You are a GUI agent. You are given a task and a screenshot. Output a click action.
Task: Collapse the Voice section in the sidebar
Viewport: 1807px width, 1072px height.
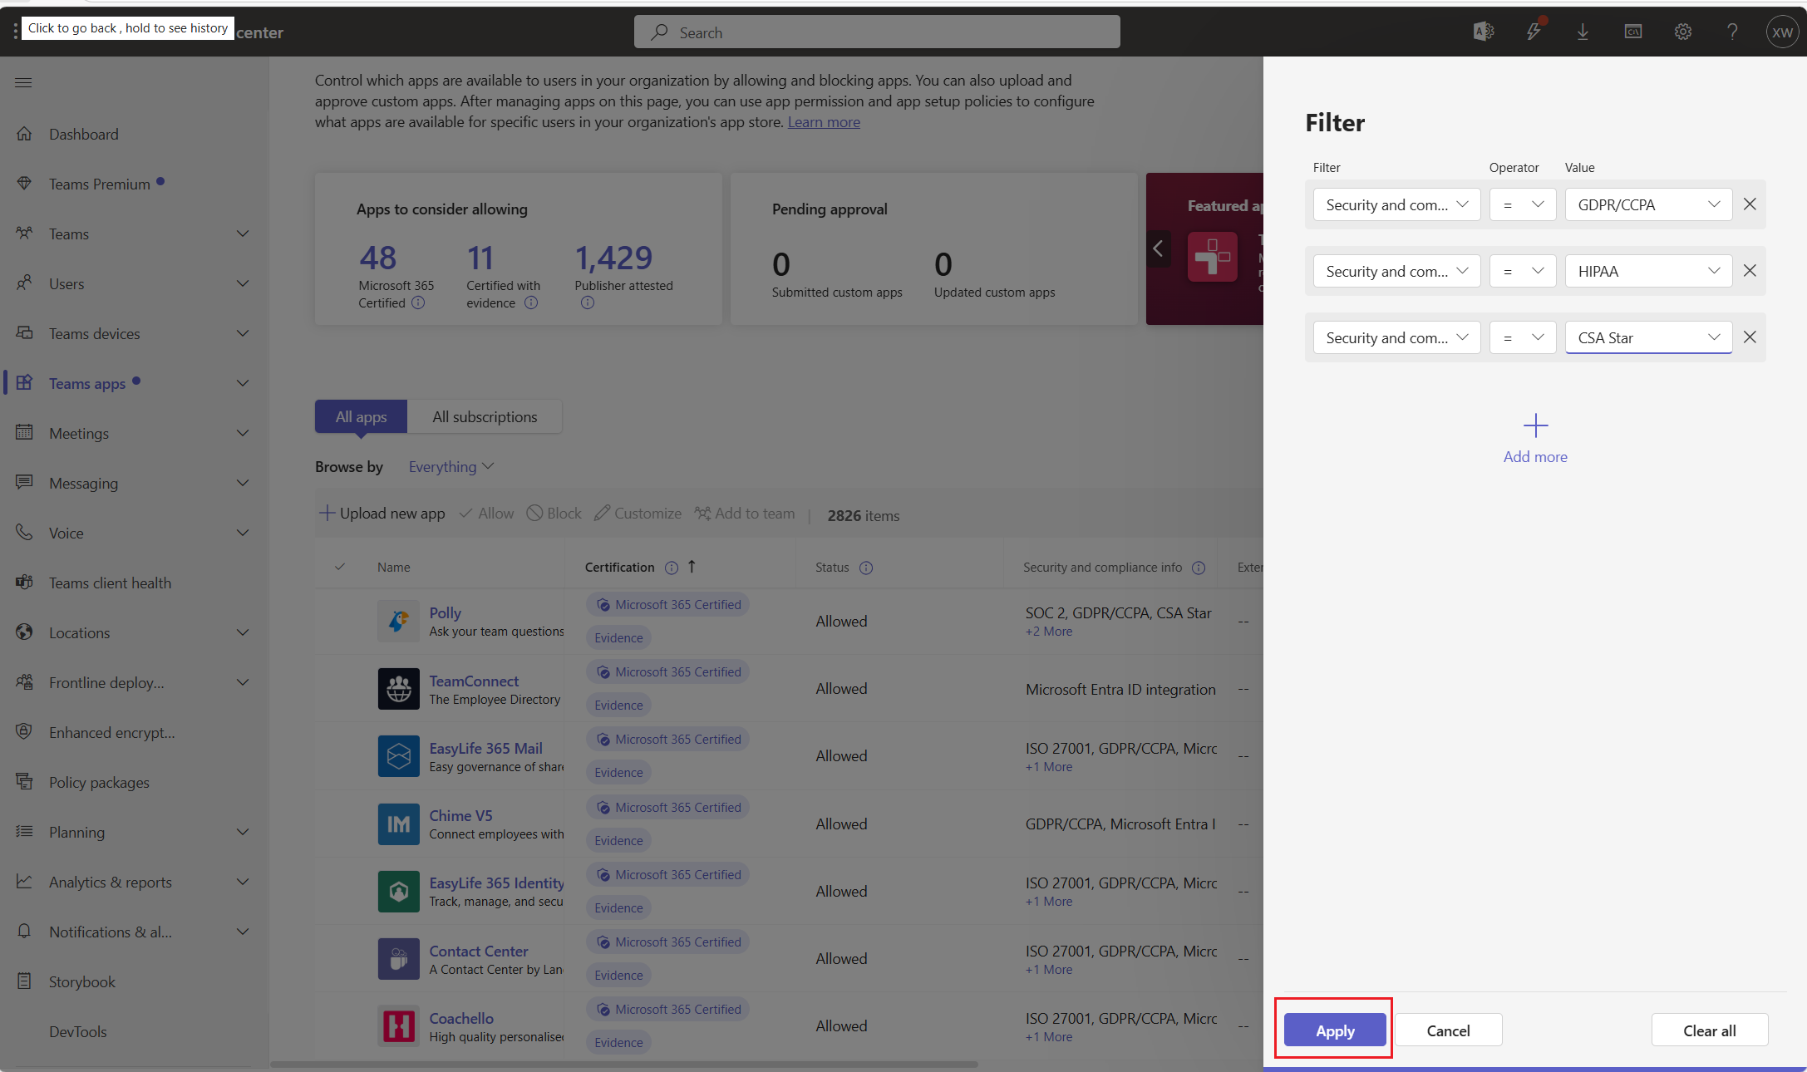(x=242, y=533)
